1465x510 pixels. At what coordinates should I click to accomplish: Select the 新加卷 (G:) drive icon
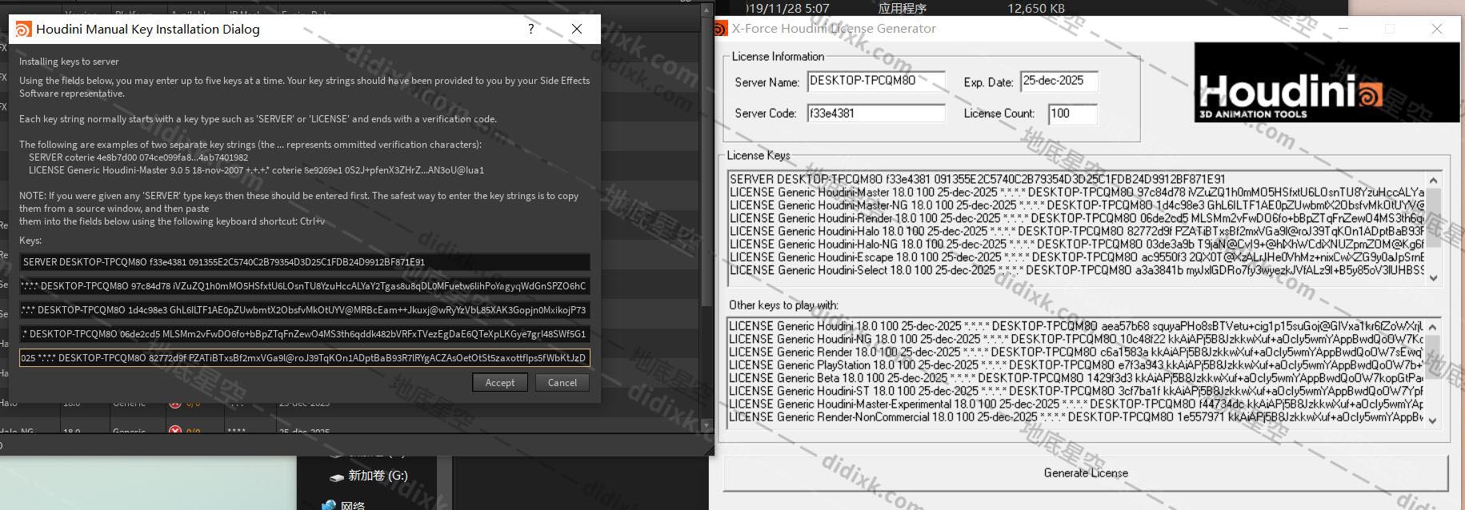click(x=337, y=476)
